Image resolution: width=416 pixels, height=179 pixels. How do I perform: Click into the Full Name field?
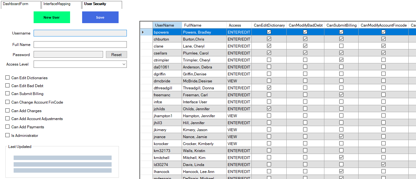pos(80,45)
